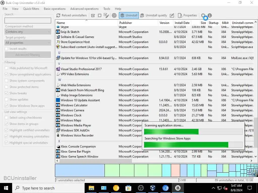Click the invert selection toolbar icon

pos(106,15)
